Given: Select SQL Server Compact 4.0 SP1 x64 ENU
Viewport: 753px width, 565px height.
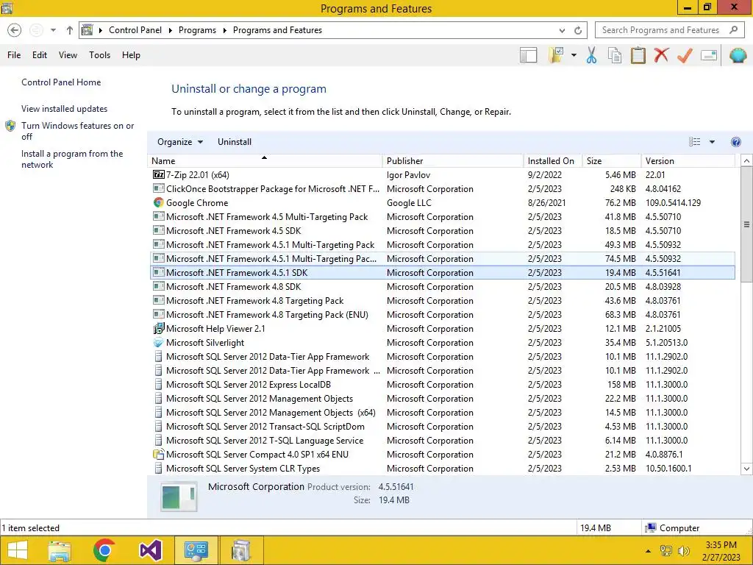Looking at the screenshot, I should tap(442, 455).
